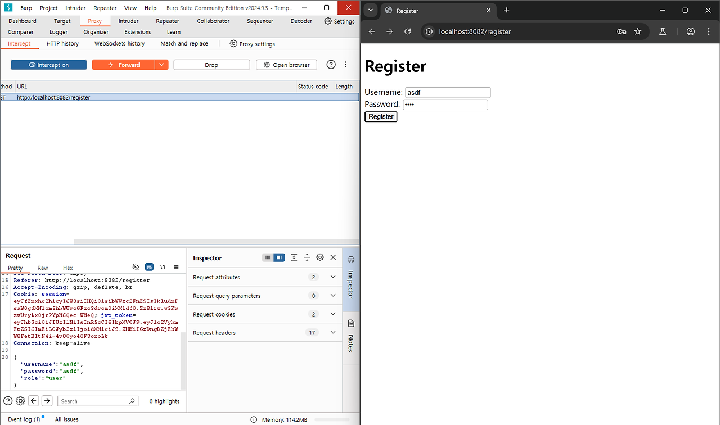The width and height of the screenshot is (720, 425).
Task: Switch Inspector to stacked layout view
Action: point(268,257)
